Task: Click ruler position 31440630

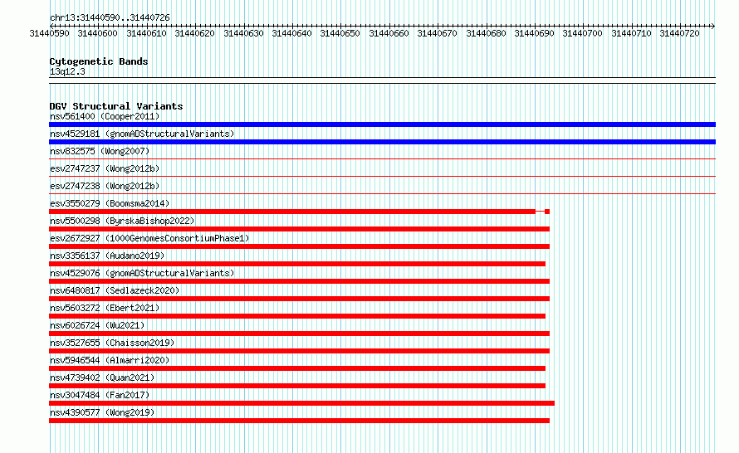Action: point(243,33)
